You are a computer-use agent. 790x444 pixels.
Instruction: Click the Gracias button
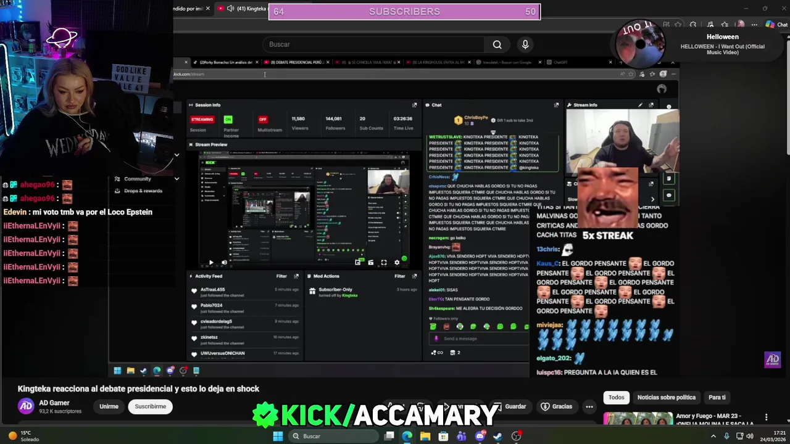(557, 406)
